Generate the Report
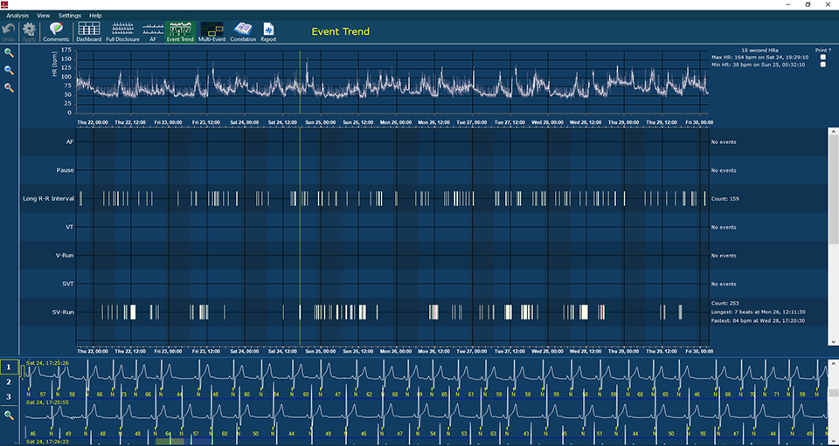Image resolution: width=839 pixels, height=446 pixels. (268, 32)
